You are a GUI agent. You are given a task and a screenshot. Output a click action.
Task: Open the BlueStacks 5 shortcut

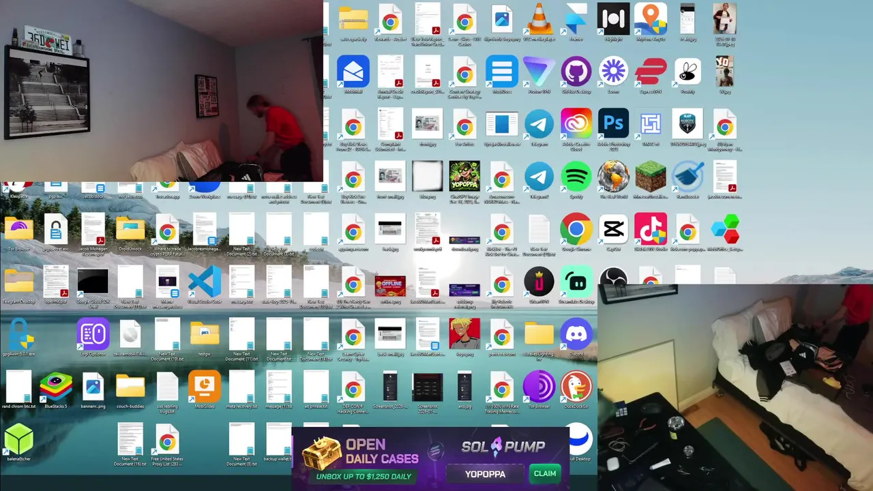(x=56, y=387)
